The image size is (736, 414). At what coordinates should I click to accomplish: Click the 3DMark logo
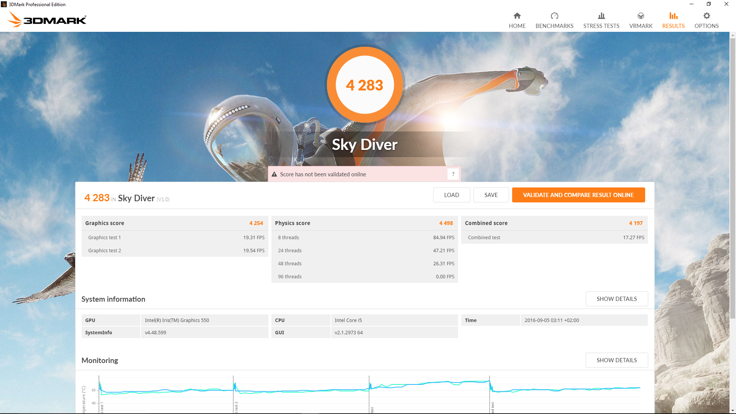(47, 20)
